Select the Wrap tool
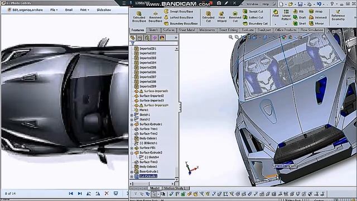The image size is (357, 201). 316,11
